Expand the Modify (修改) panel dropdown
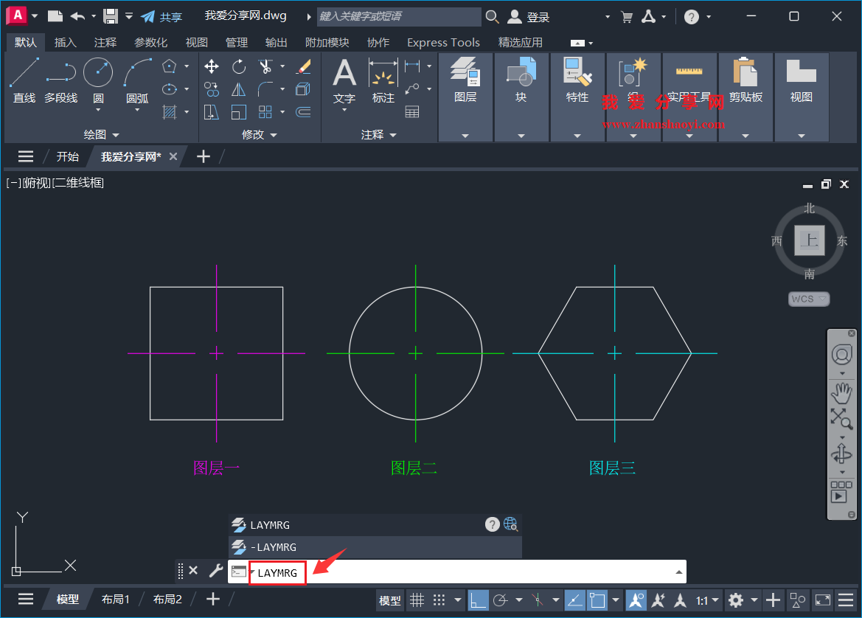Image resolution: width=862 pixels, height=618 pixels. [260, 135]
